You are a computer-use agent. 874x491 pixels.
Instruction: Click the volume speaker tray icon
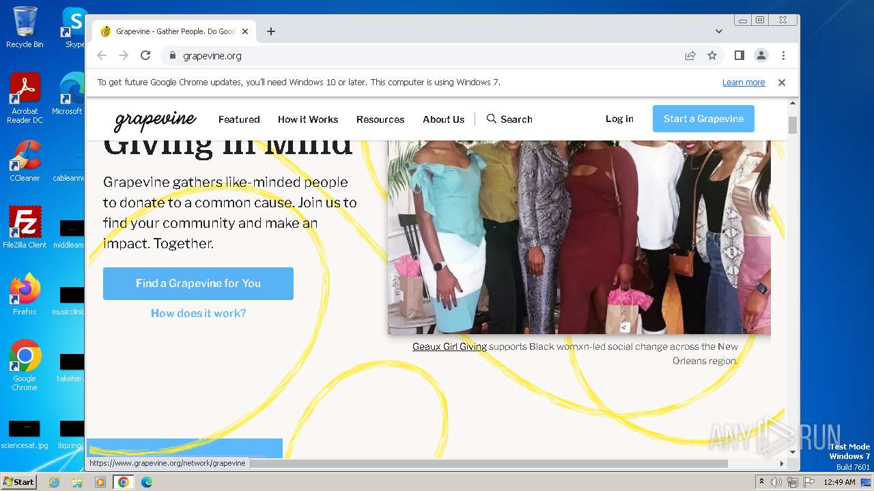click(x=776, y=482)
